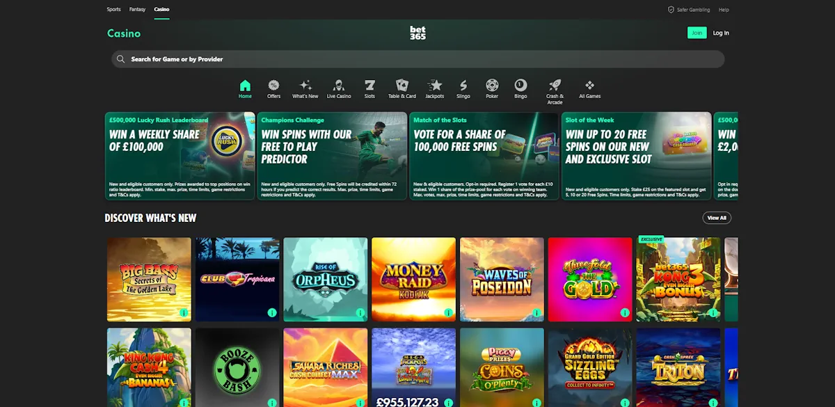Open the Help link
Screen dimensions: 835x407
coord(724,10)
